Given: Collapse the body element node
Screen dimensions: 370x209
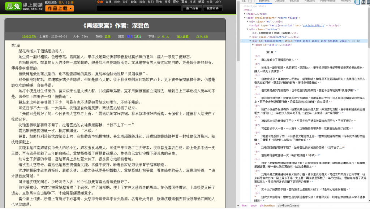Looking at the screenshot, I should 245,18.
